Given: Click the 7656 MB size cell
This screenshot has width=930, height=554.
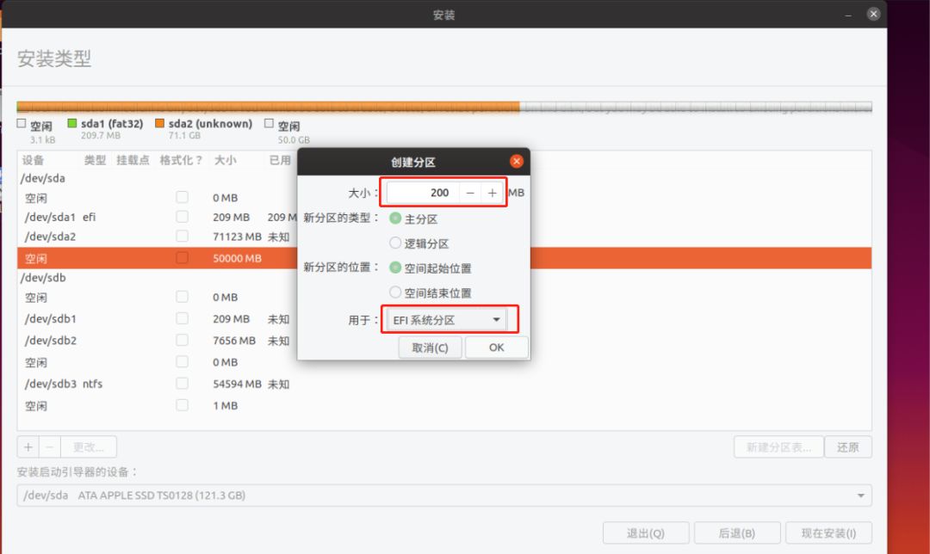Looking at the screenshot, I should pyautogui.click(x=234, y=340).
